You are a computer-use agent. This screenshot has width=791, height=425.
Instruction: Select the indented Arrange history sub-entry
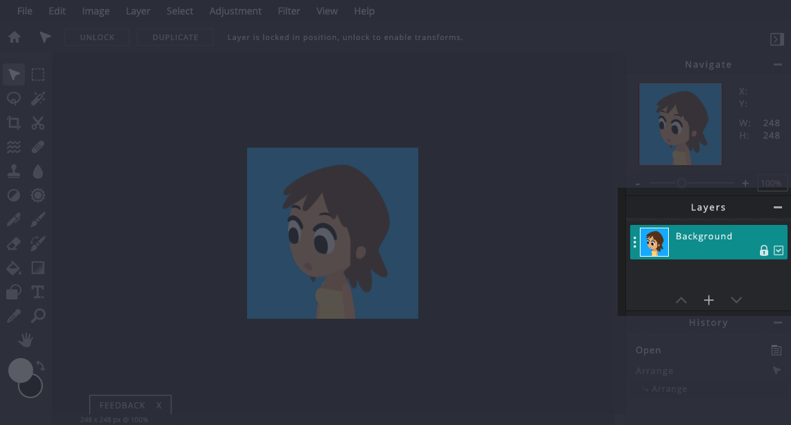coord(708,388)
